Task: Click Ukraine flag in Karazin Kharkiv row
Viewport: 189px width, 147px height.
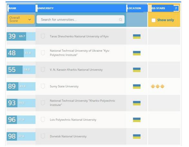Action: click(x=137, y=70)
